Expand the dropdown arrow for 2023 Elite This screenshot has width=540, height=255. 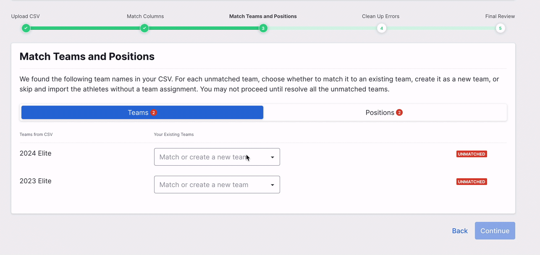point(272,185)
